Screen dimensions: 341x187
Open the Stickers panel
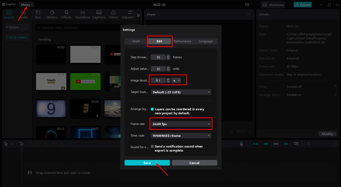point(52,15)
